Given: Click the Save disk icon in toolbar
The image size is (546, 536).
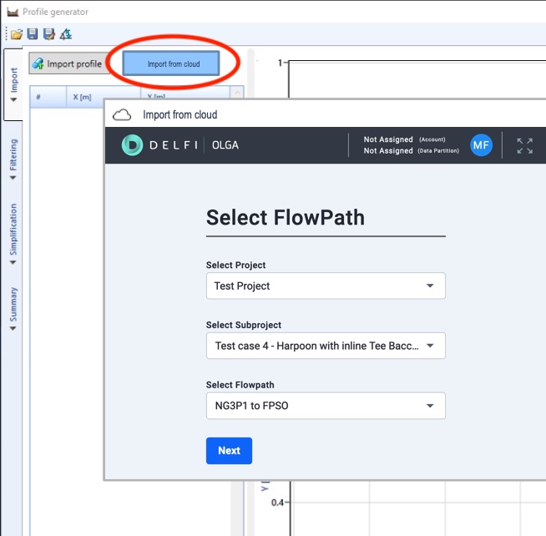Looking at the screenshot, I should point(33,33).
